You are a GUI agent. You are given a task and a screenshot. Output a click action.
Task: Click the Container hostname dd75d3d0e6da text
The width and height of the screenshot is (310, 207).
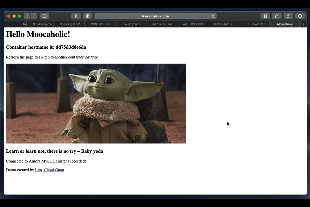tap(46, 47)
